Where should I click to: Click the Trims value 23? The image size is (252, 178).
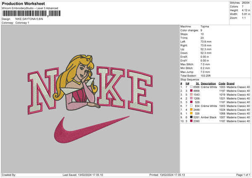(202, 38)
